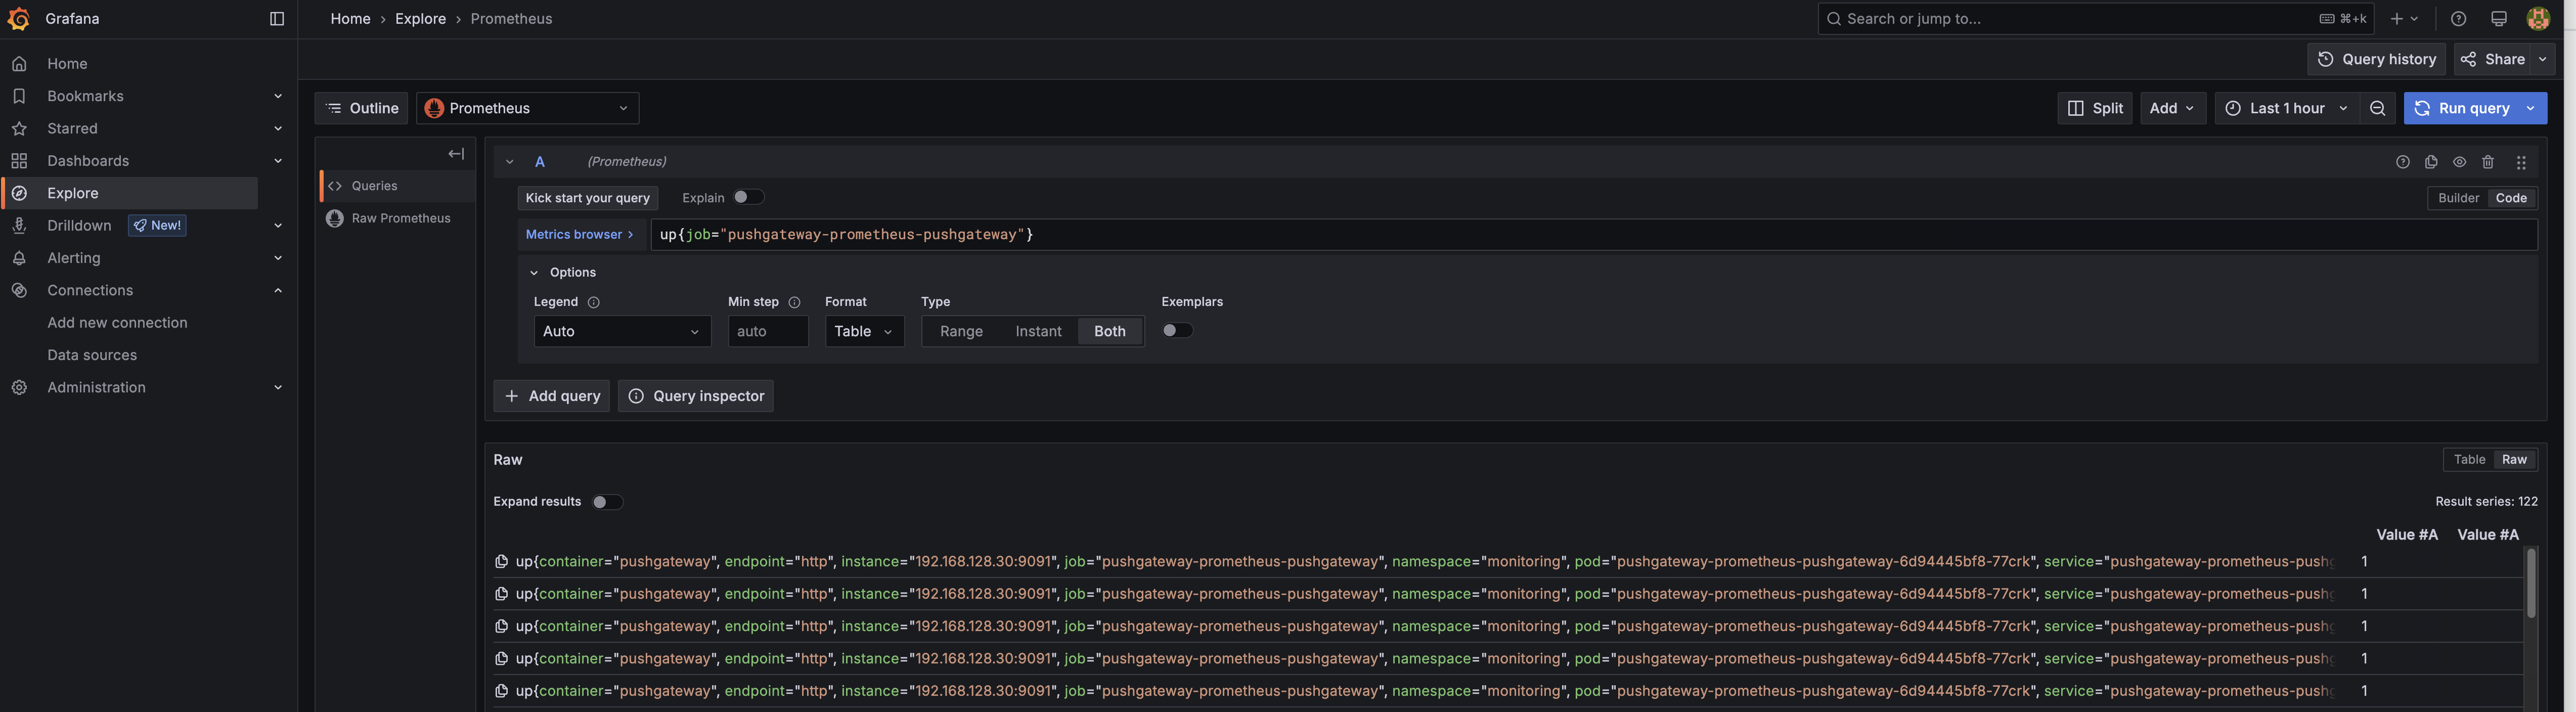The height and width of the screenshot is (712, 2576).
Task: Open the Run query interval dropdown arrow
Action: pos(2531,108)
